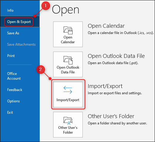This screenshot has height=142, width=155.
Task: Click the "Other User's Folder" heading text
Action: (x=111, y=116)
